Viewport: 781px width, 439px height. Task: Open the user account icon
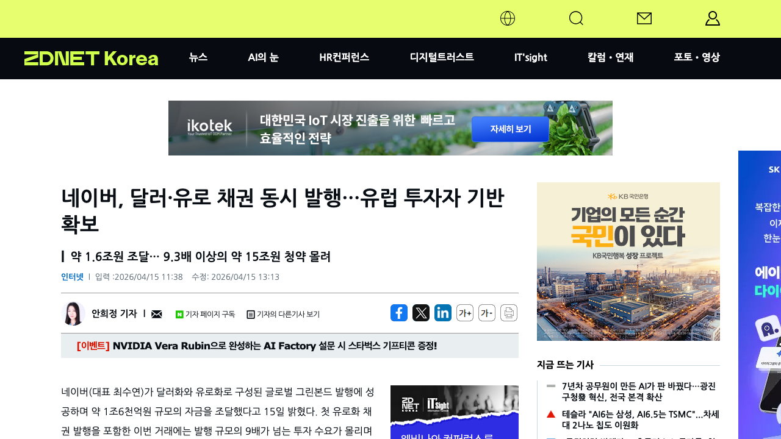(713, 18)
